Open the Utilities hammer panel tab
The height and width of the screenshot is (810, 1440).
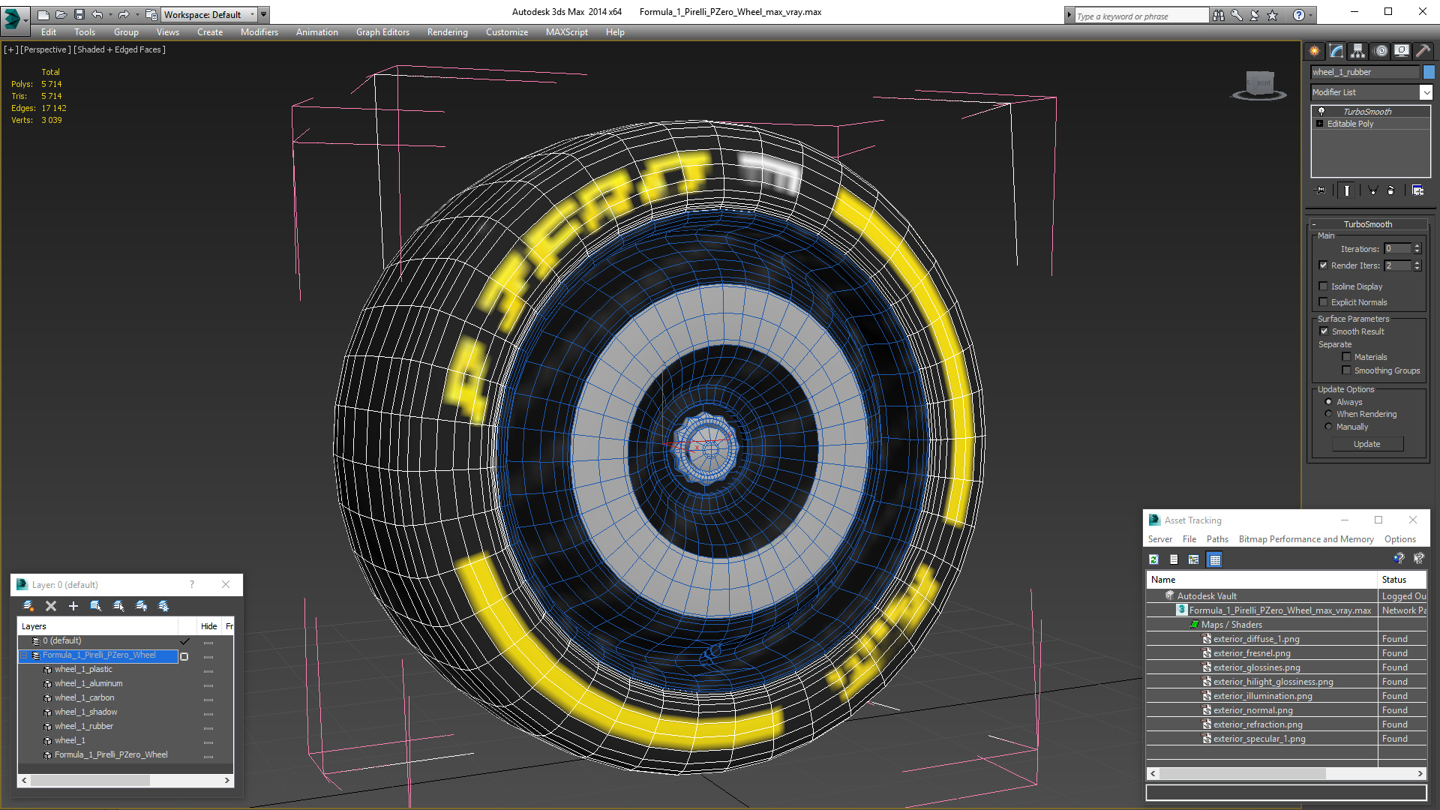[1423, 51]
